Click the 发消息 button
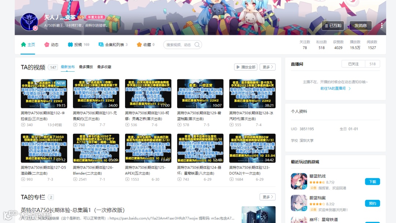396x223 pixels. click(360, 26)
